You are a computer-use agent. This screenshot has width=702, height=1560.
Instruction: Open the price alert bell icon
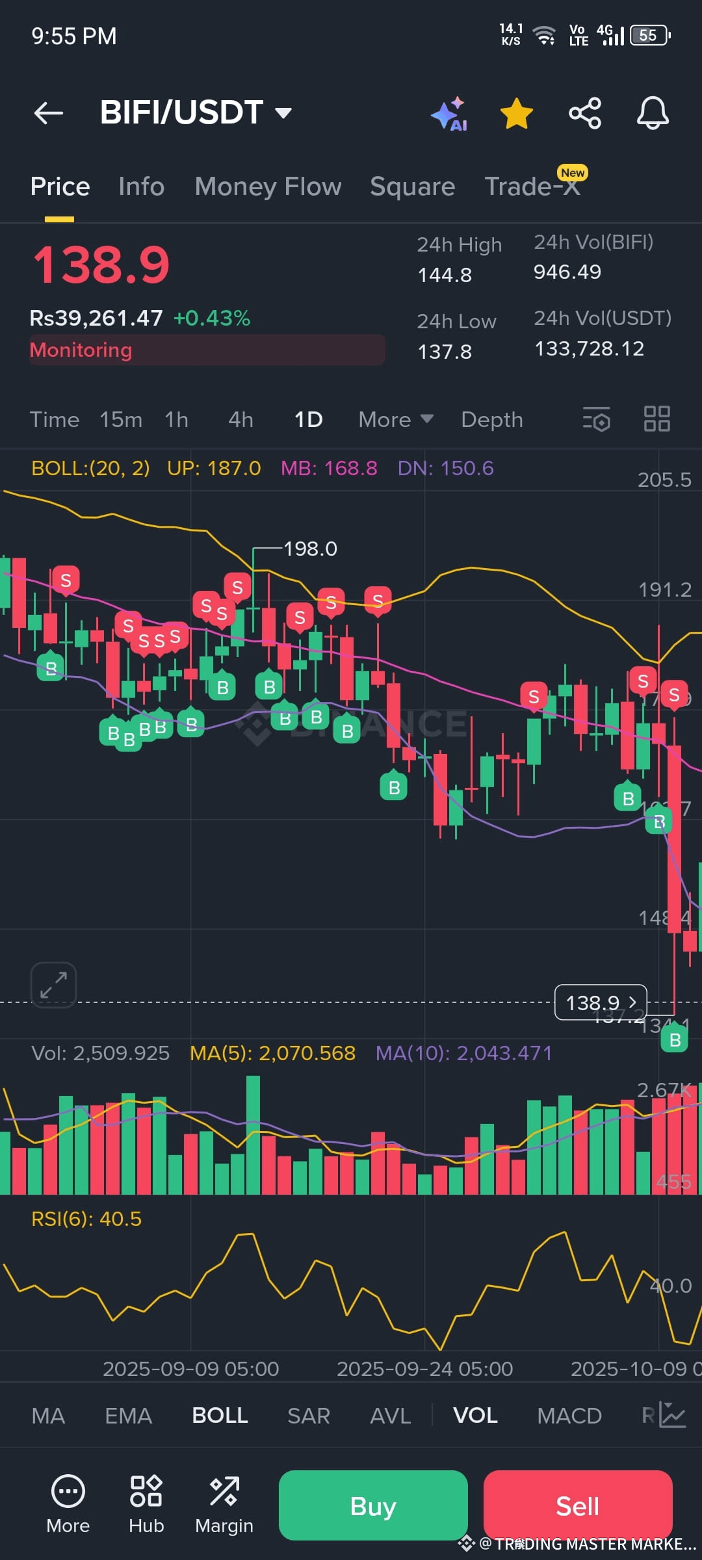click(653, 113)
